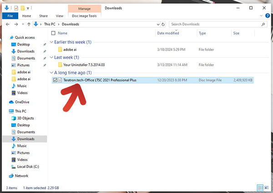Image resolution: width=273 pixels, height=193 pixels.
Task: Open the address bar history dropdown
Action: pyautogui.click(x=158, y=25)
